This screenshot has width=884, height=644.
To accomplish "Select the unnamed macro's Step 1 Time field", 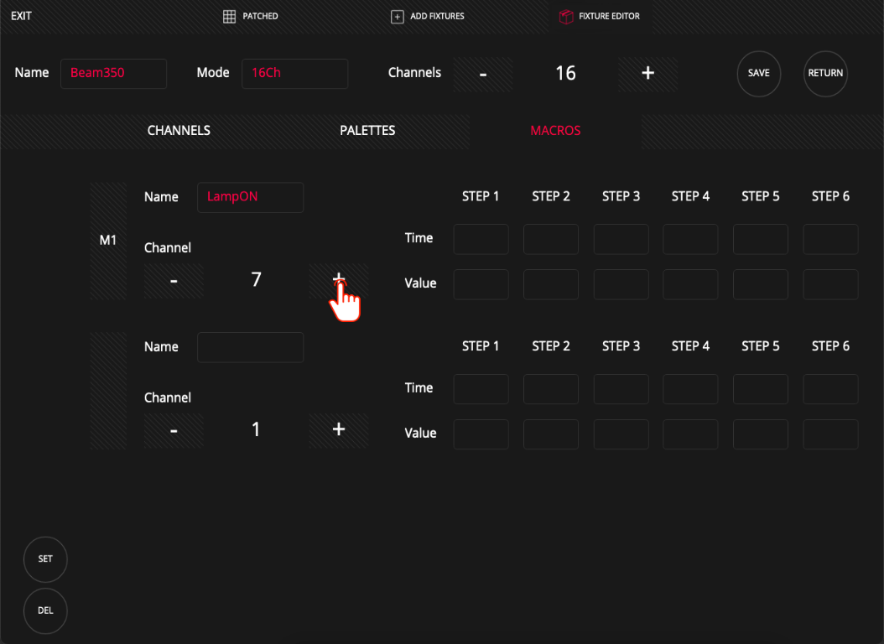I will [x=481, y=389].
